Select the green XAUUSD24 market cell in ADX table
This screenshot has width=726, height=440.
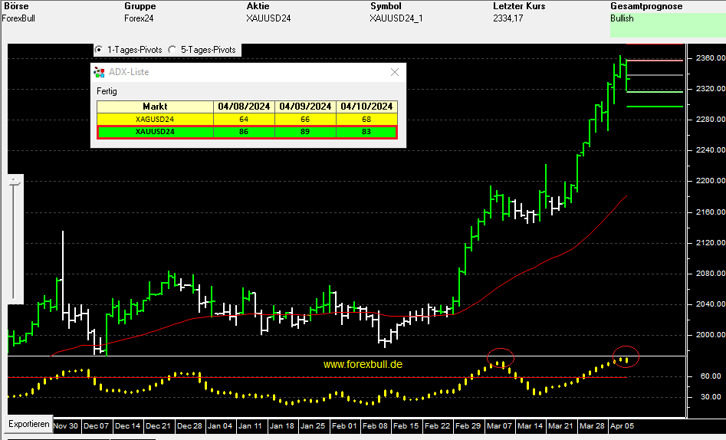[155, 132]
